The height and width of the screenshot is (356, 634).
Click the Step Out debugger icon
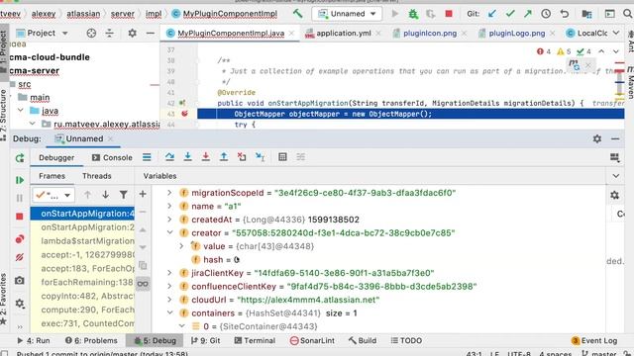[x=224, y=157]
